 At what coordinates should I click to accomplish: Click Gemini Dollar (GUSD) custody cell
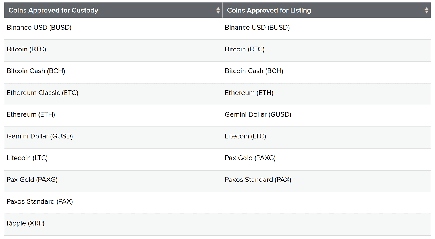coord(40,136)
